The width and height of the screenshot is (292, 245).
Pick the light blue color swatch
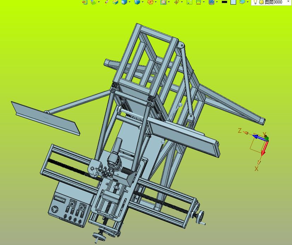click(x=233, y=2)
